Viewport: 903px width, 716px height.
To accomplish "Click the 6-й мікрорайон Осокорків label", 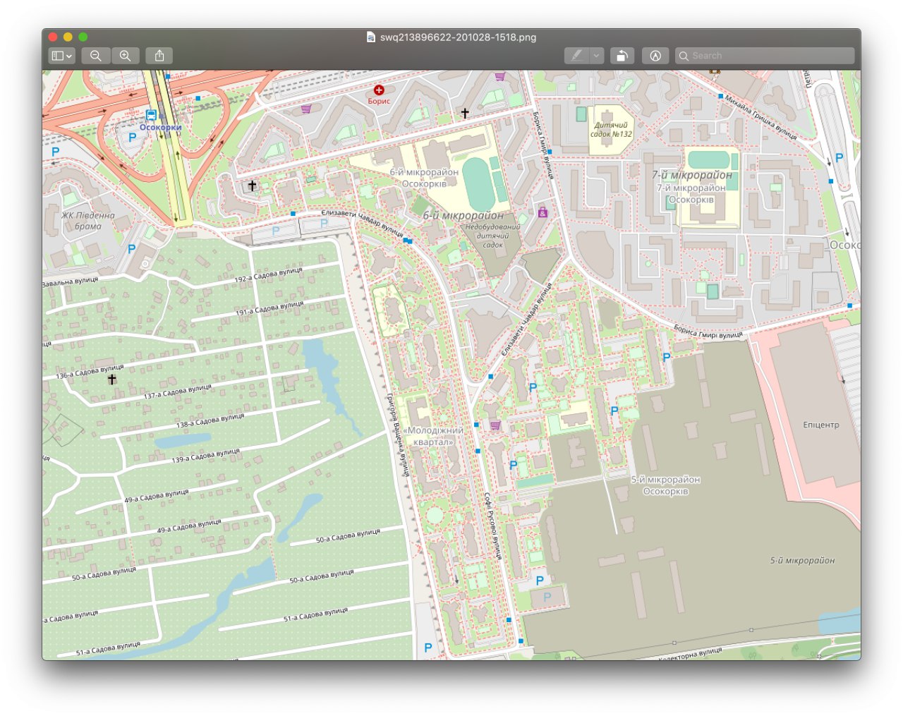I will [x=424, y=178].
